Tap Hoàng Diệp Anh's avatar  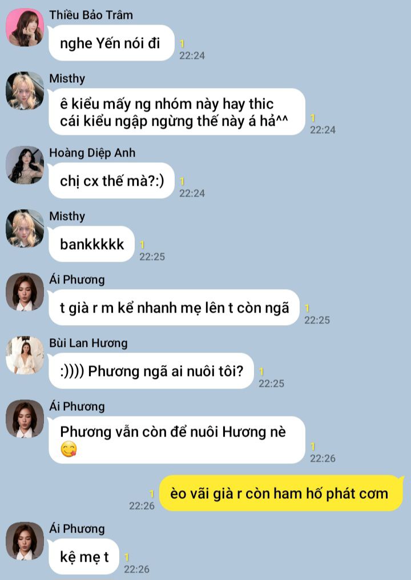click(25, 165)
